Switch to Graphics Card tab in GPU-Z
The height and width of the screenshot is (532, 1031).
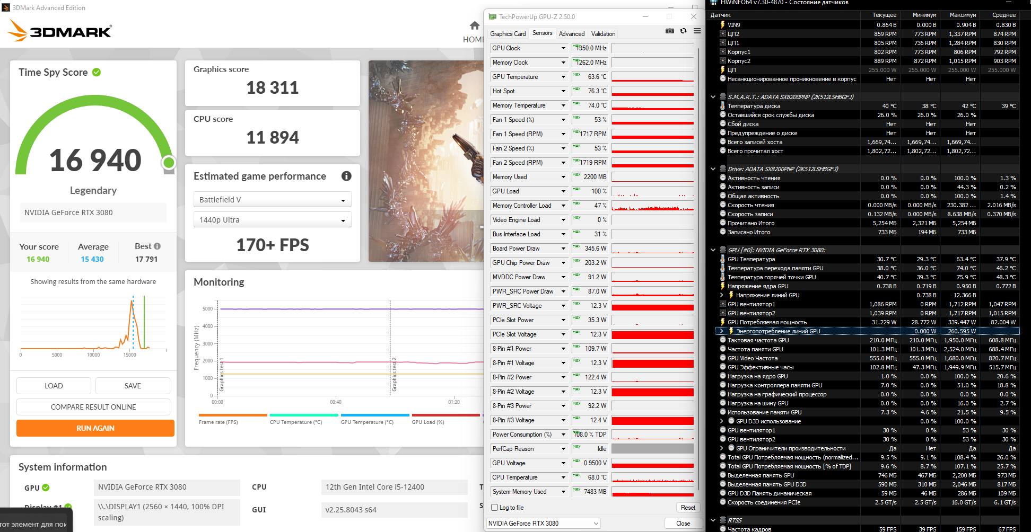point(508,33)
